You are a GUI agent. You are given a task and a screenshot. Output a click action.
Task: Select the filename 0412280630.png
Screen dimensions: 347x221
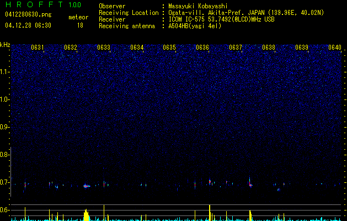tap(28, 14)
